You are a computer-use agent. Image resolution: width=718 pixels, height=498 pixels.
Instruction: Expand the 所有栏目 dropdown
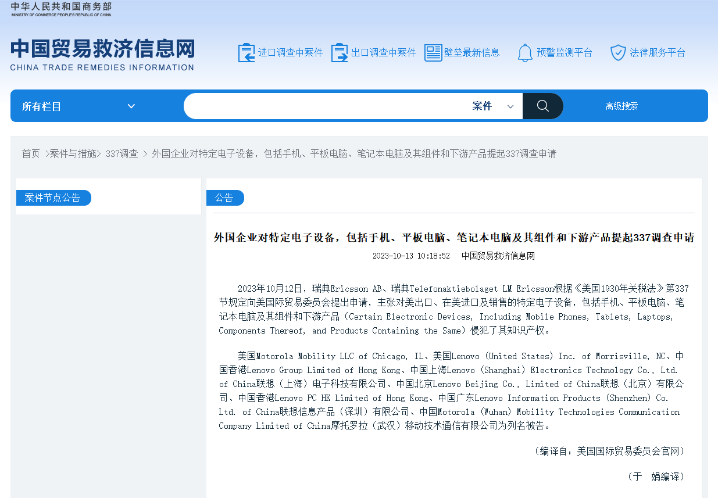[78, 106]
